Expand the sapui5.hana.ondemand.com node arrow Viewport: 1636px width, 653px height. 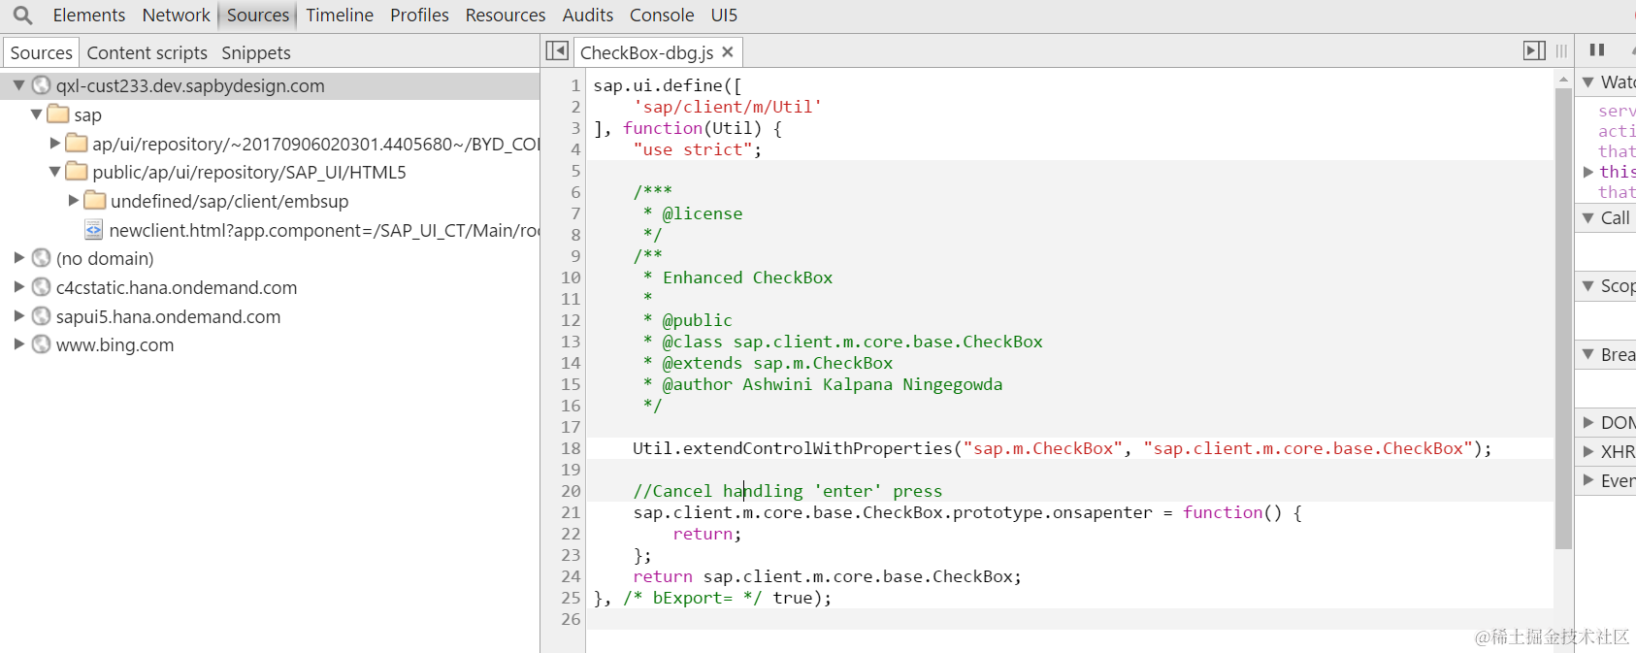pos(18,316)
